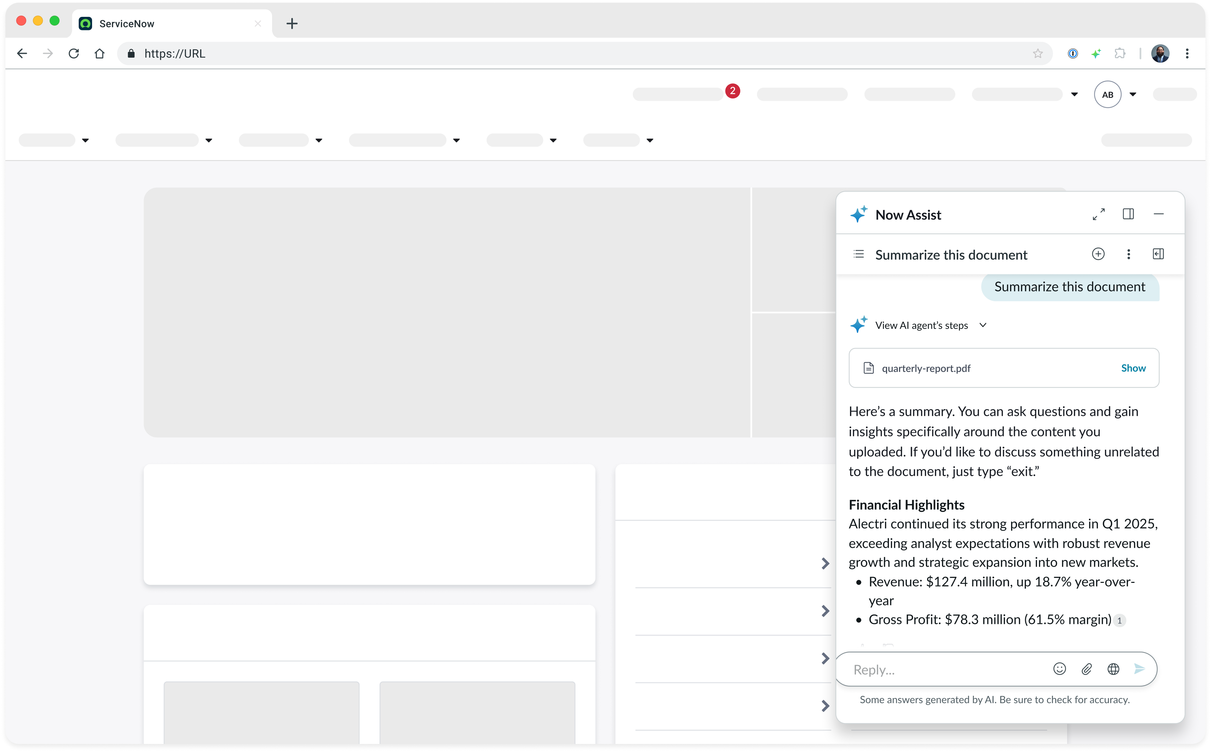Bookmark page with star icon

(x=1037, y=54)
